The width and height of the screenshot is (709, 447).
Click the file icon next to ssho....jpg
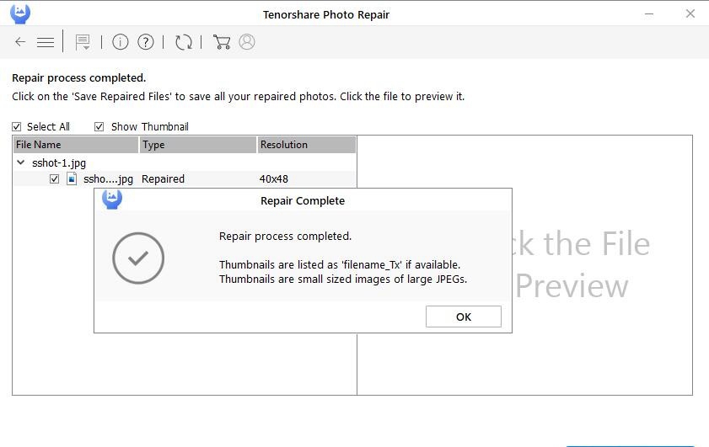(x=72, y=178)
